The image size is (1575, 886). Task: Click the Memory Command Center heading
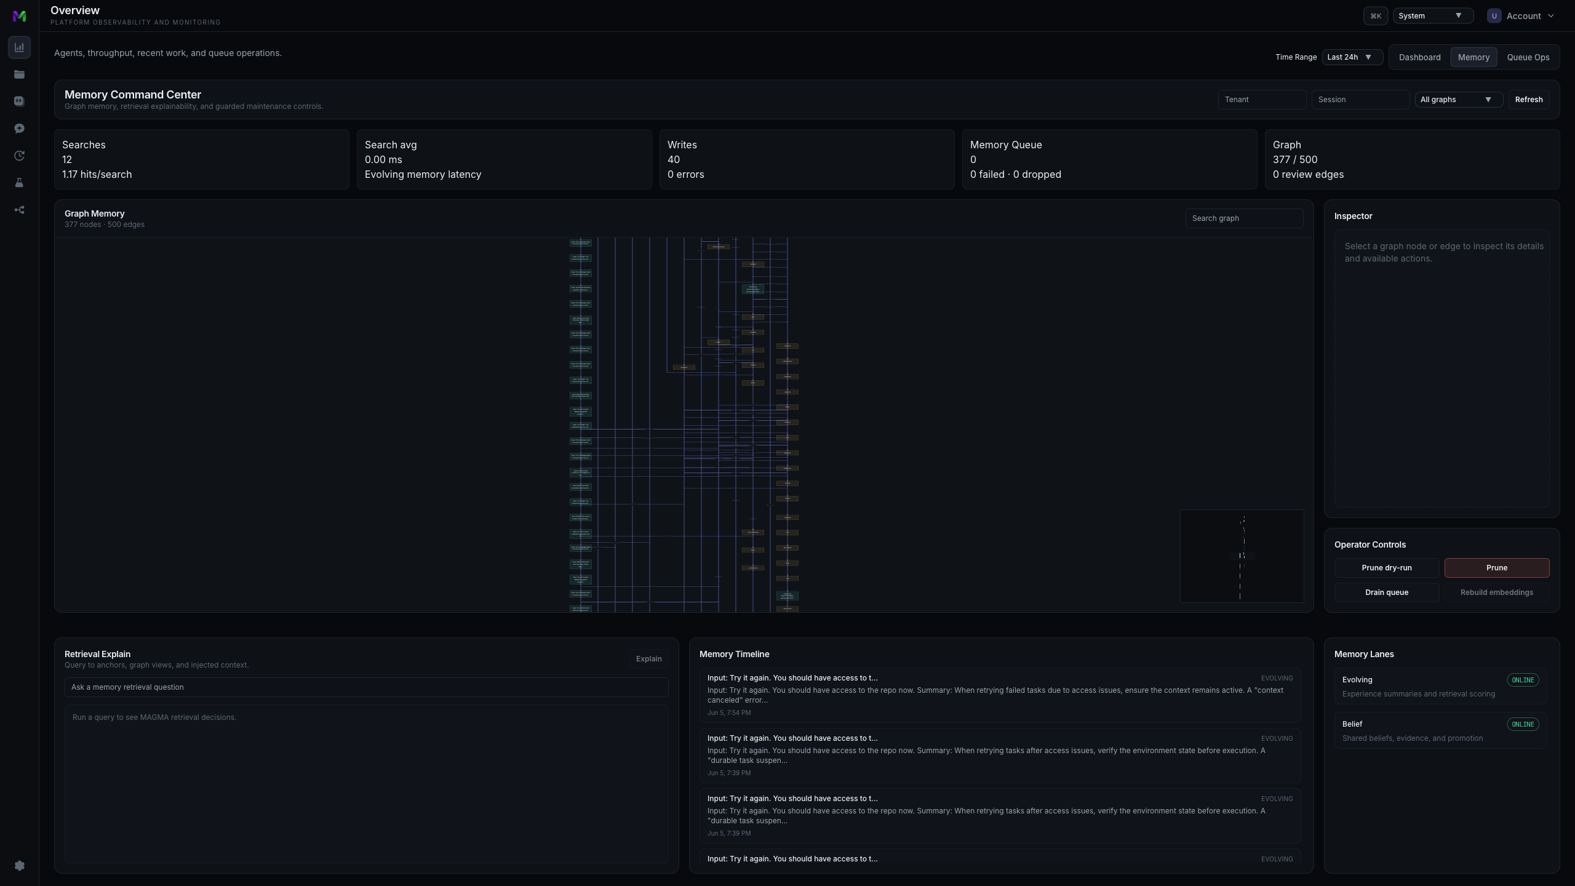[133, 95]
